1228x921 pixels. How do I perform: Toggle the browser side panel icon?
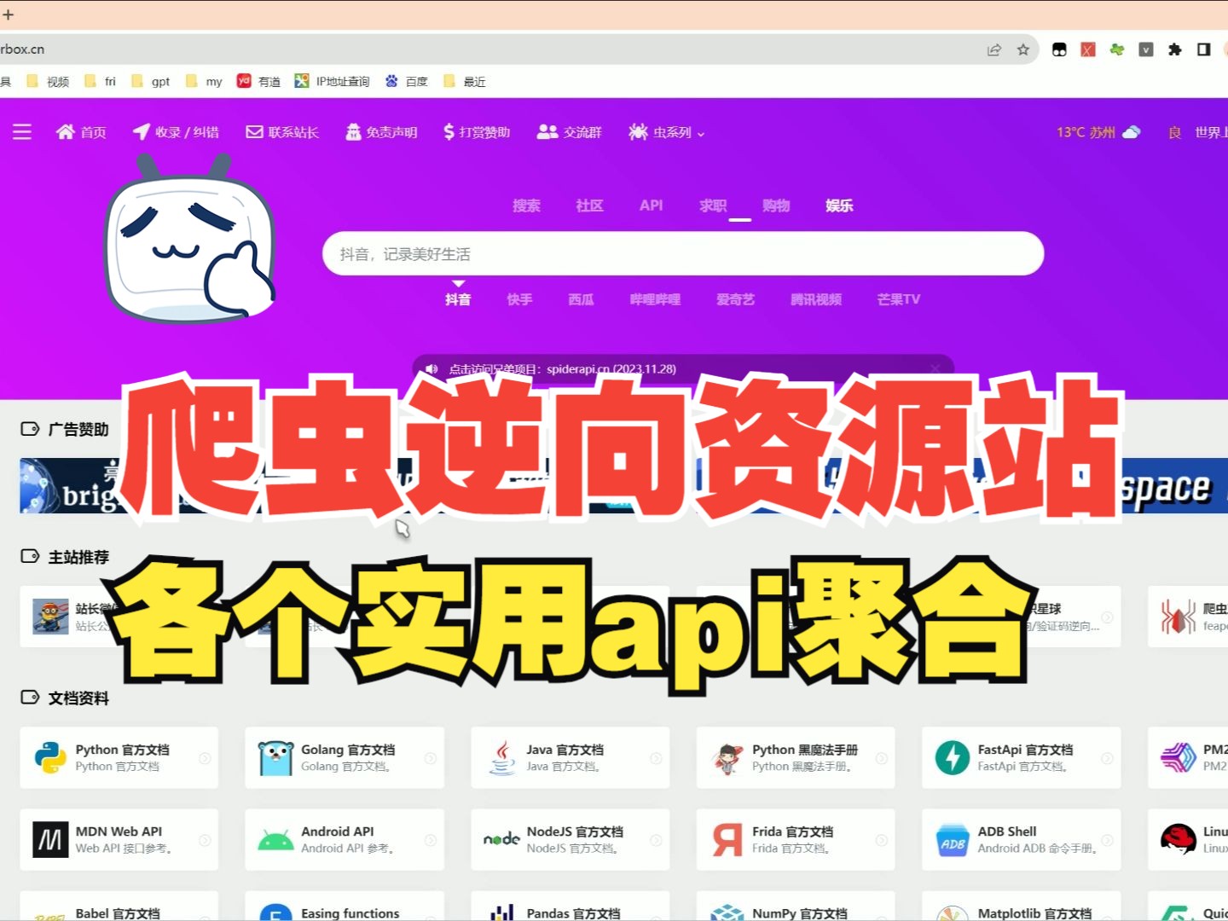click(1204, 49)
